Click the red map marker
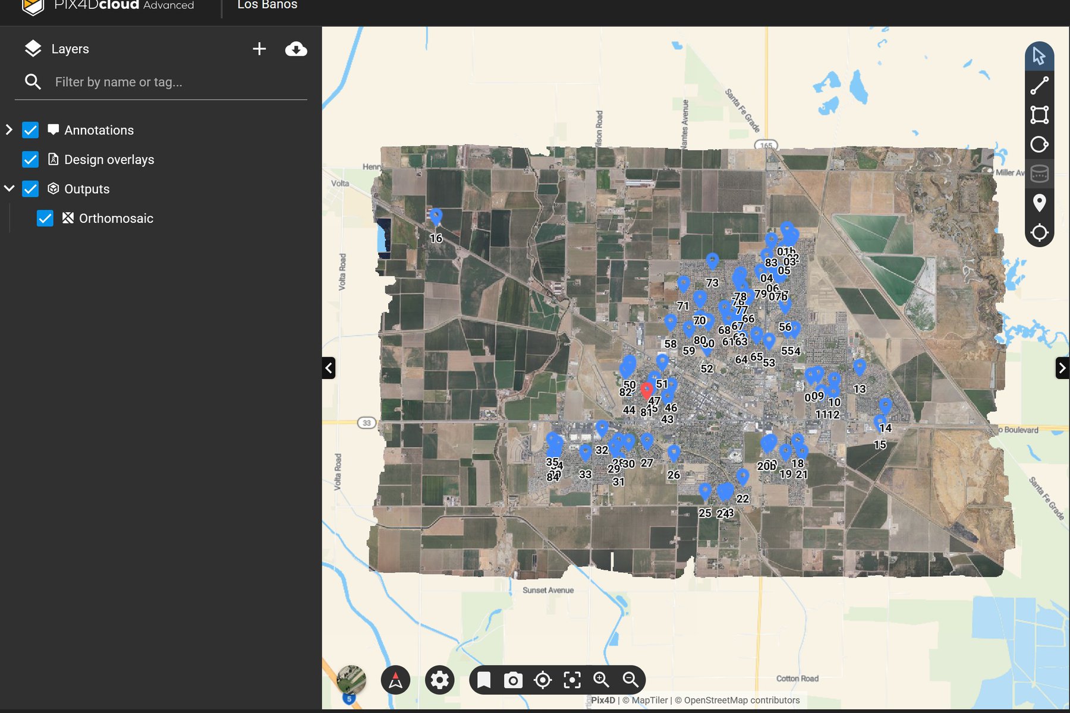 click(x=647, y=390)
